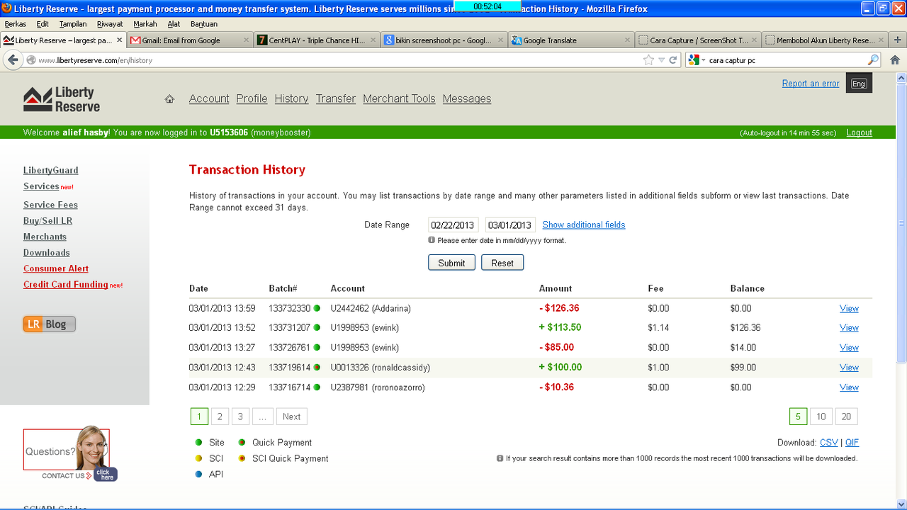Open the Riwayat menu
Viewport: 907px width, 510px height.
[110, 24]
